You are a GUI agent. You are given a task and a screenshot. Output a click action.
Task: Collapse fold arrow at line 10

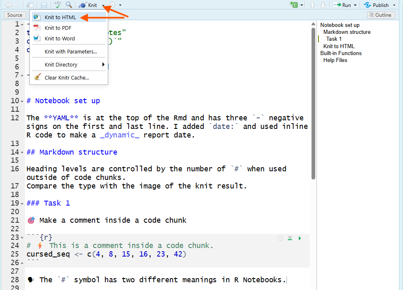(22, 102)
